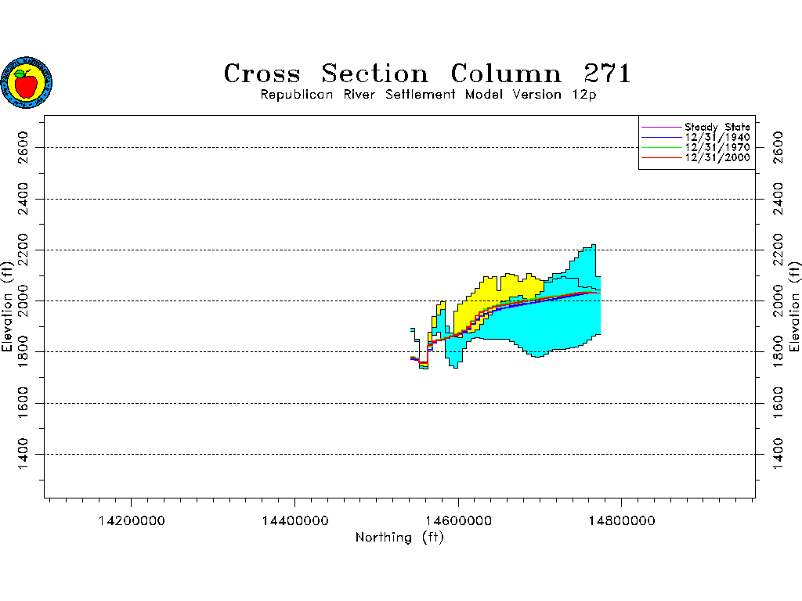Click the '2600' label on left elevation axis
Image resolution: width=802 pixels, height=601 pixels.
tap(23, 147)
